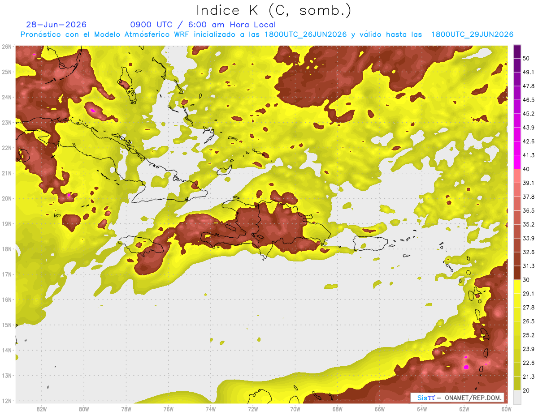Screen dimensions: 538x415
Task: Click the latitude label "18N"
Action: 6,249
